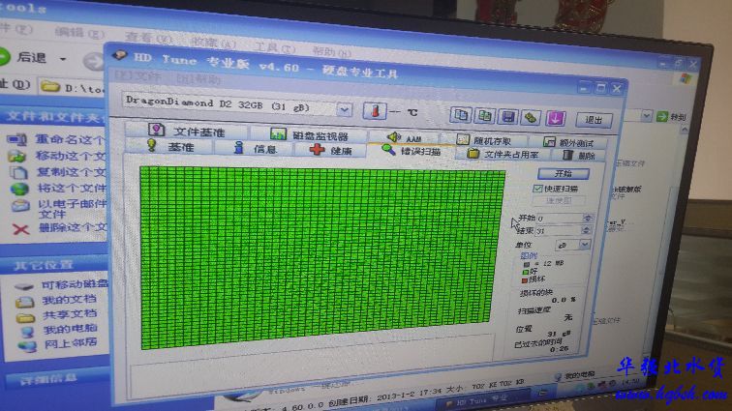Click the spinner arrows beside the 开始 field
This screenshot has width=732, height=411.
tap(588, 219)
